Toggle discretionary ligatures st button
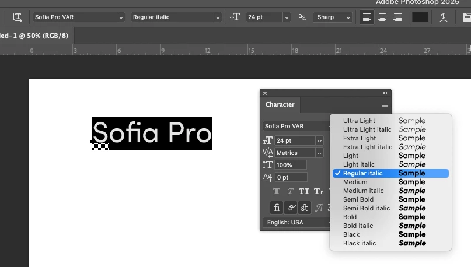Screen dimensions: 471x267 [x=304, y=208]
